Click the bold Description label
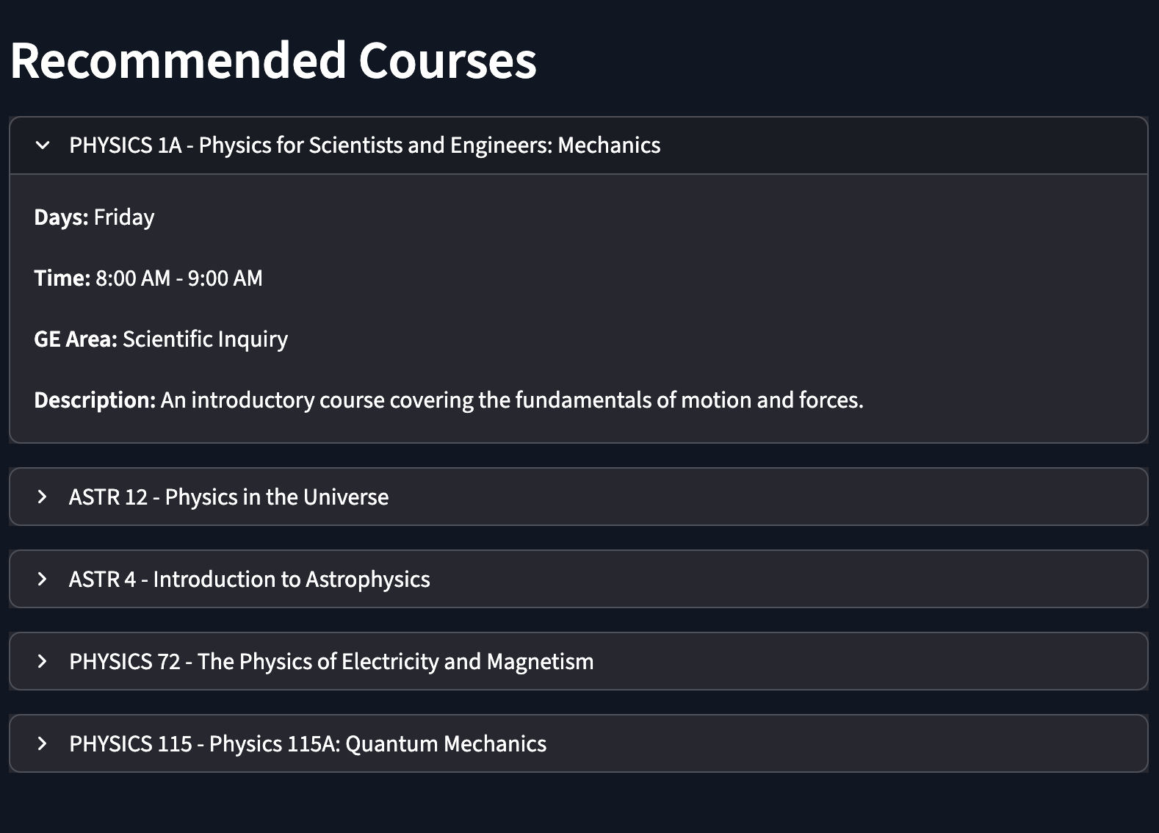Image resolution: width=1159 pixels, height=833 pixels. click(x=95, y=400)
